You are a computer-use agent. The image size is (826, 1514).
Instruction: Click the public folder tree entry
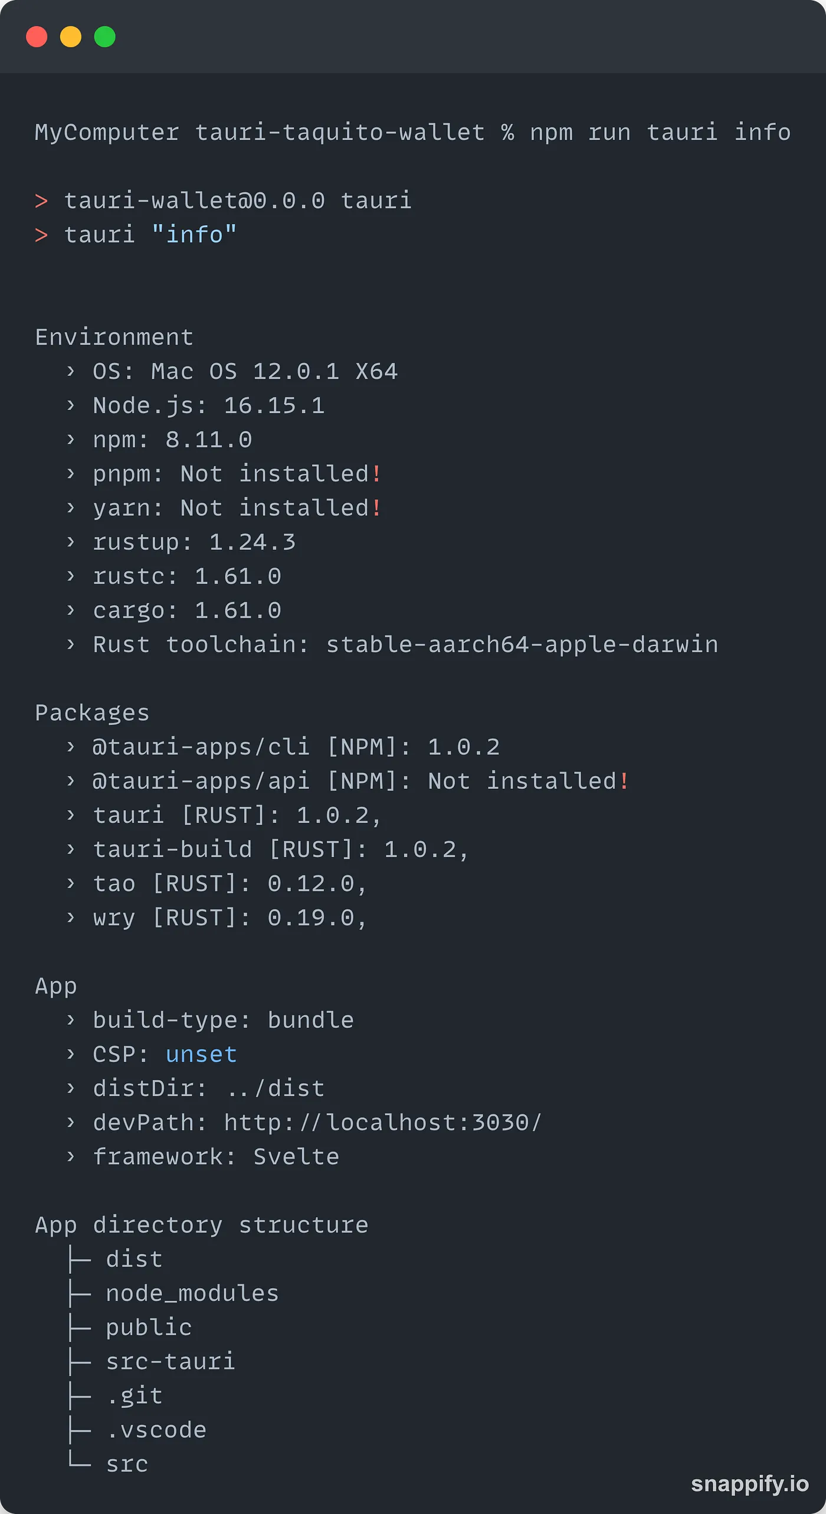[149, 1328]
